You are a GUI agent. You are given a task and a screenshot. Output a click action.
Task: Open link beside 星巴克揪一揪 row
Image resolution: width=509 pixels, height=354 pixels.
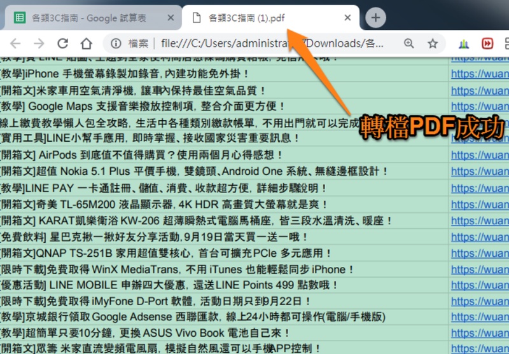(480, 237)
